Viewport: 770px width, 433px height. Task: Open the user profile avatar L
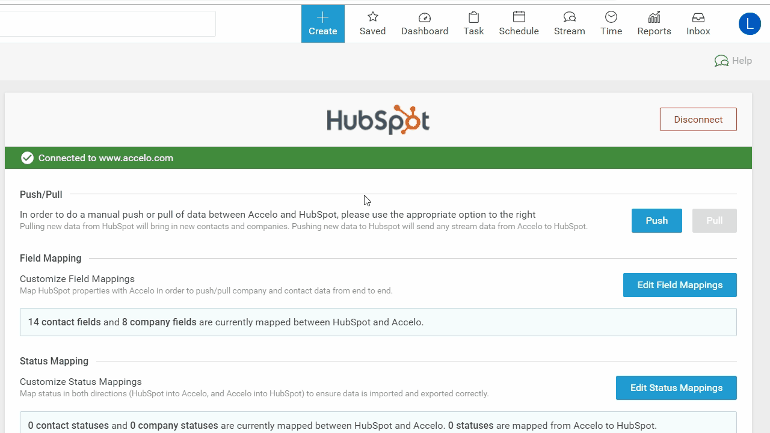[x=750, y=24]
